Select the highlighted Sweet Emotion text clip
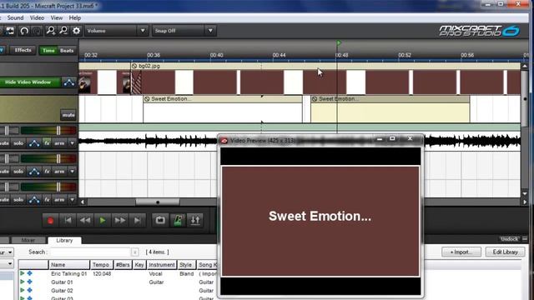The width and height of the screenshot is (534, 300). [390, 109]
